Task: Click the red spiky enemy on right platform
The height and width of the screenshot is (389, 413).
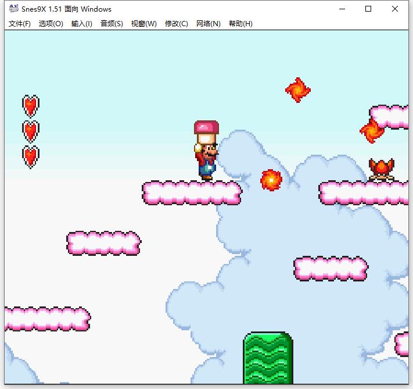Action: click(x=382, y=169)
